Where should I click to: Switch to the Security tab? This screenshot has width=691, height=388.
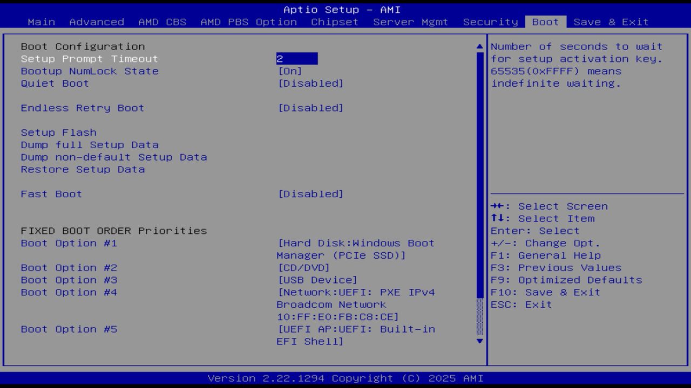pyautogui.click(x=489, y=22)
